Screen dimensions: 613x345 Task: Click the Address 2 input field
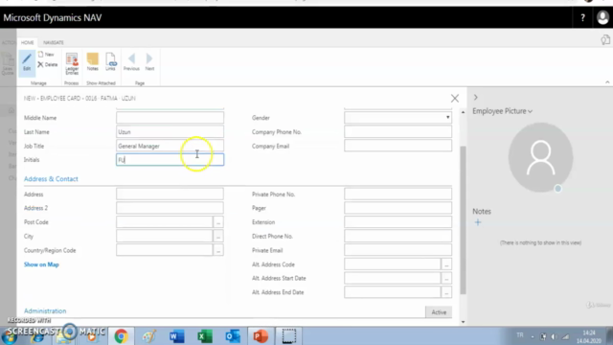170,208
